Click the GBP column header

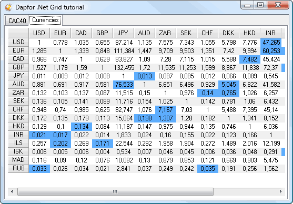pyautogui.click(x=103, y=33)
